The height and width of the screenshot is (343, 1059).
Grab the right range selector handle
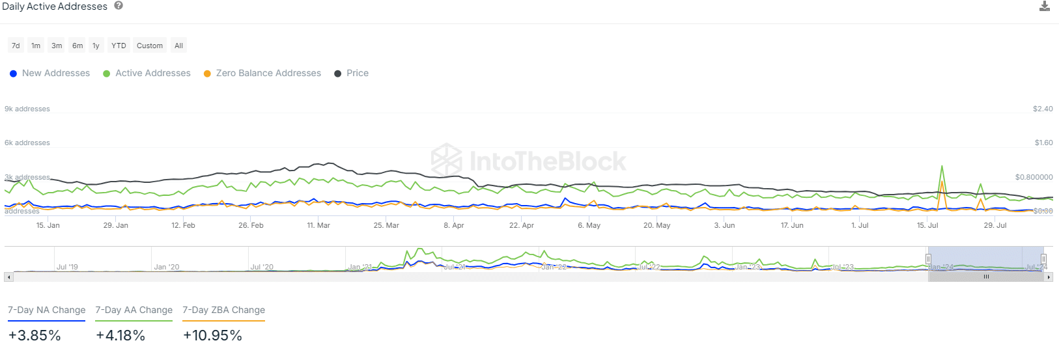[1043, 259]
